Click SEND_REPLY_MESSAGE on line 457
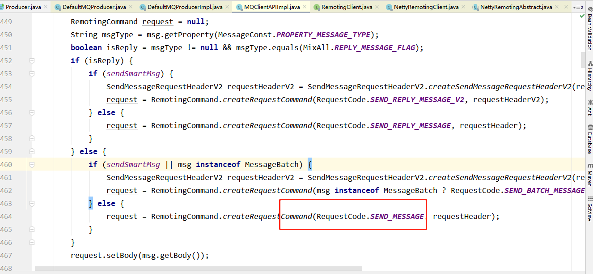 410,125
